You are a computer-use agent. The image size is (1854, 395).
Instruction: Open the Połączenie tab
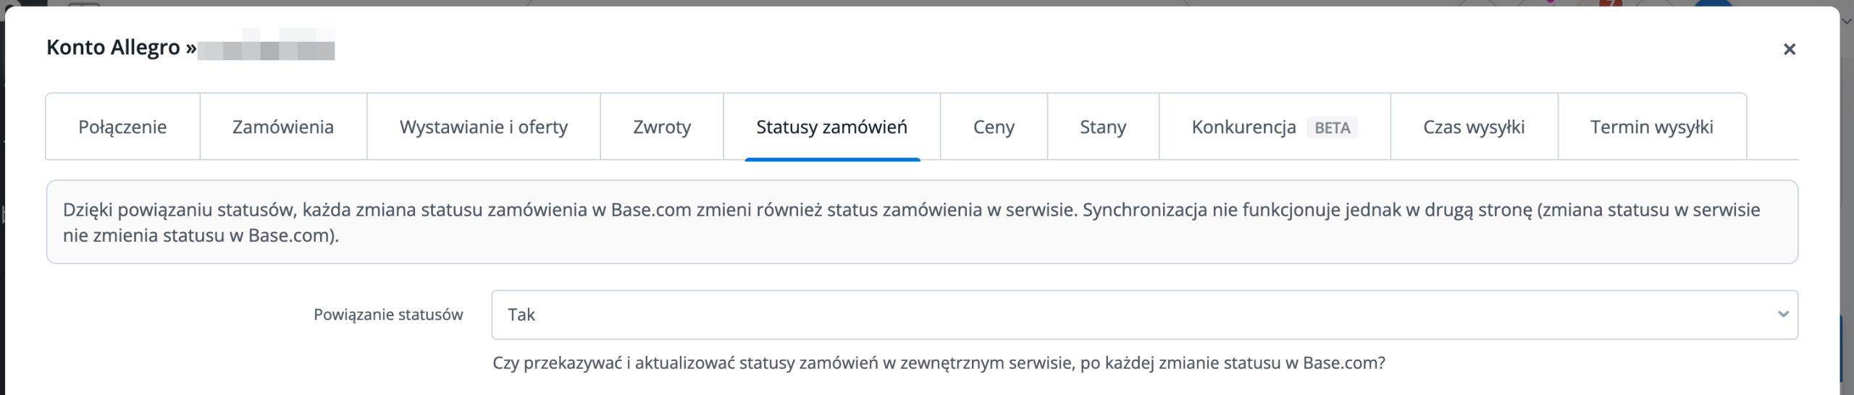click(x=122, y=127)
